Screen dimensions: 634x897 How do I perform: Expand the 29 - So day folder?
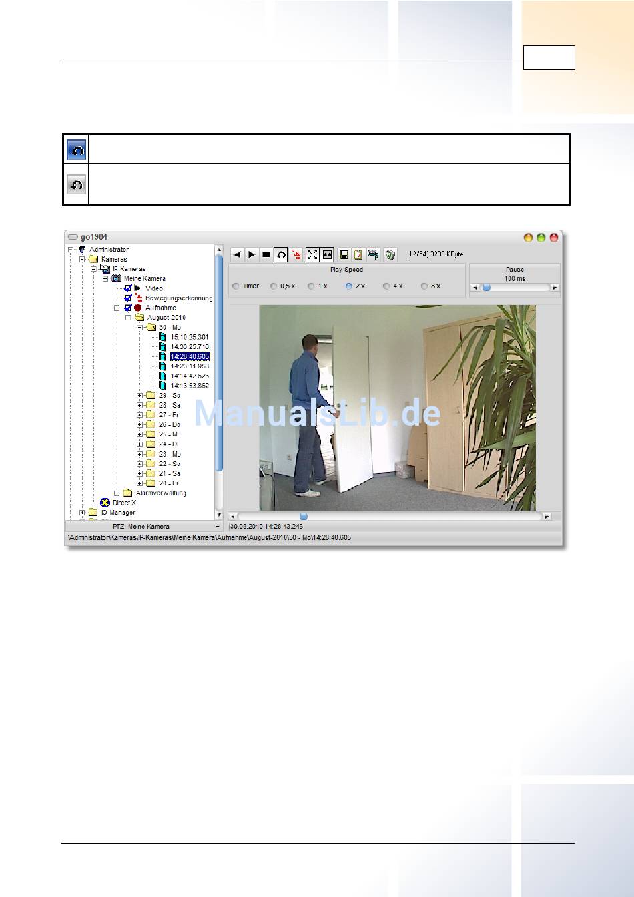pyautogui.click(x=140, y=396)
